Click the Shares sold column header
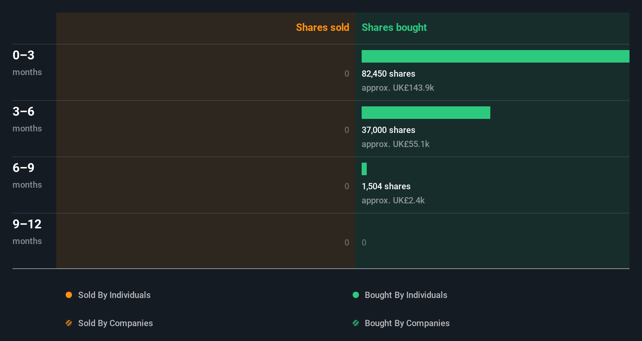 (x=323, y=27)
